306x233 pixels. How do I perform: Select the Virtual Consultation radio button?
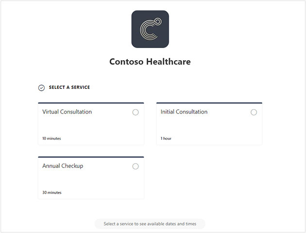[x=136, y=112]
